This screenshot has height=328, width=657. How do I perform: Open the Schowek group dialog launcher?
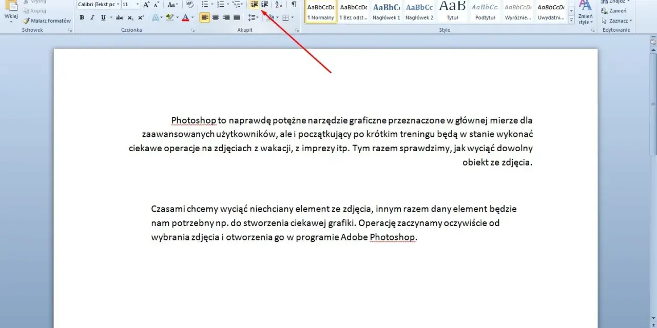pyautogui.click(x=70, y=30)
